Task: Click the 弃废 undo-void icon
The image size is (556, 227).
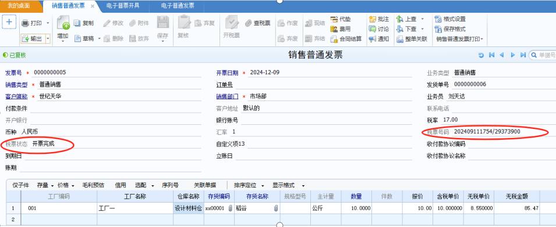Action: coord(281,38)
